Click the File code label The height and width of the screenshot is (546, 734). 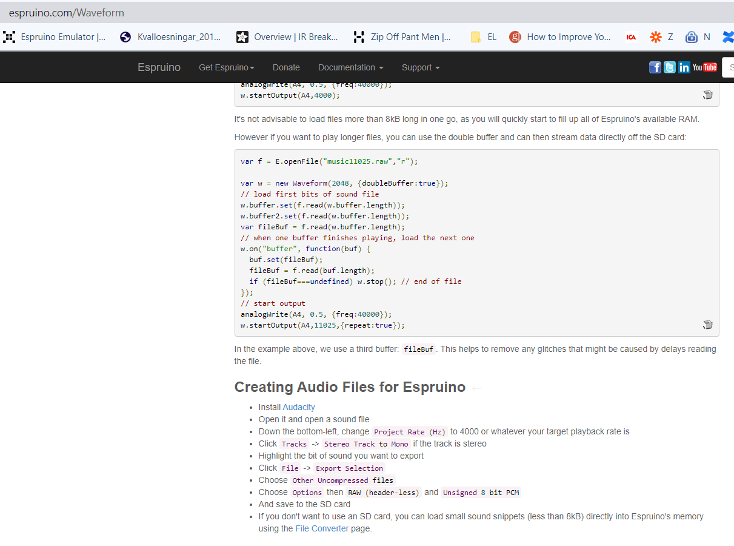tap(290, 468)
